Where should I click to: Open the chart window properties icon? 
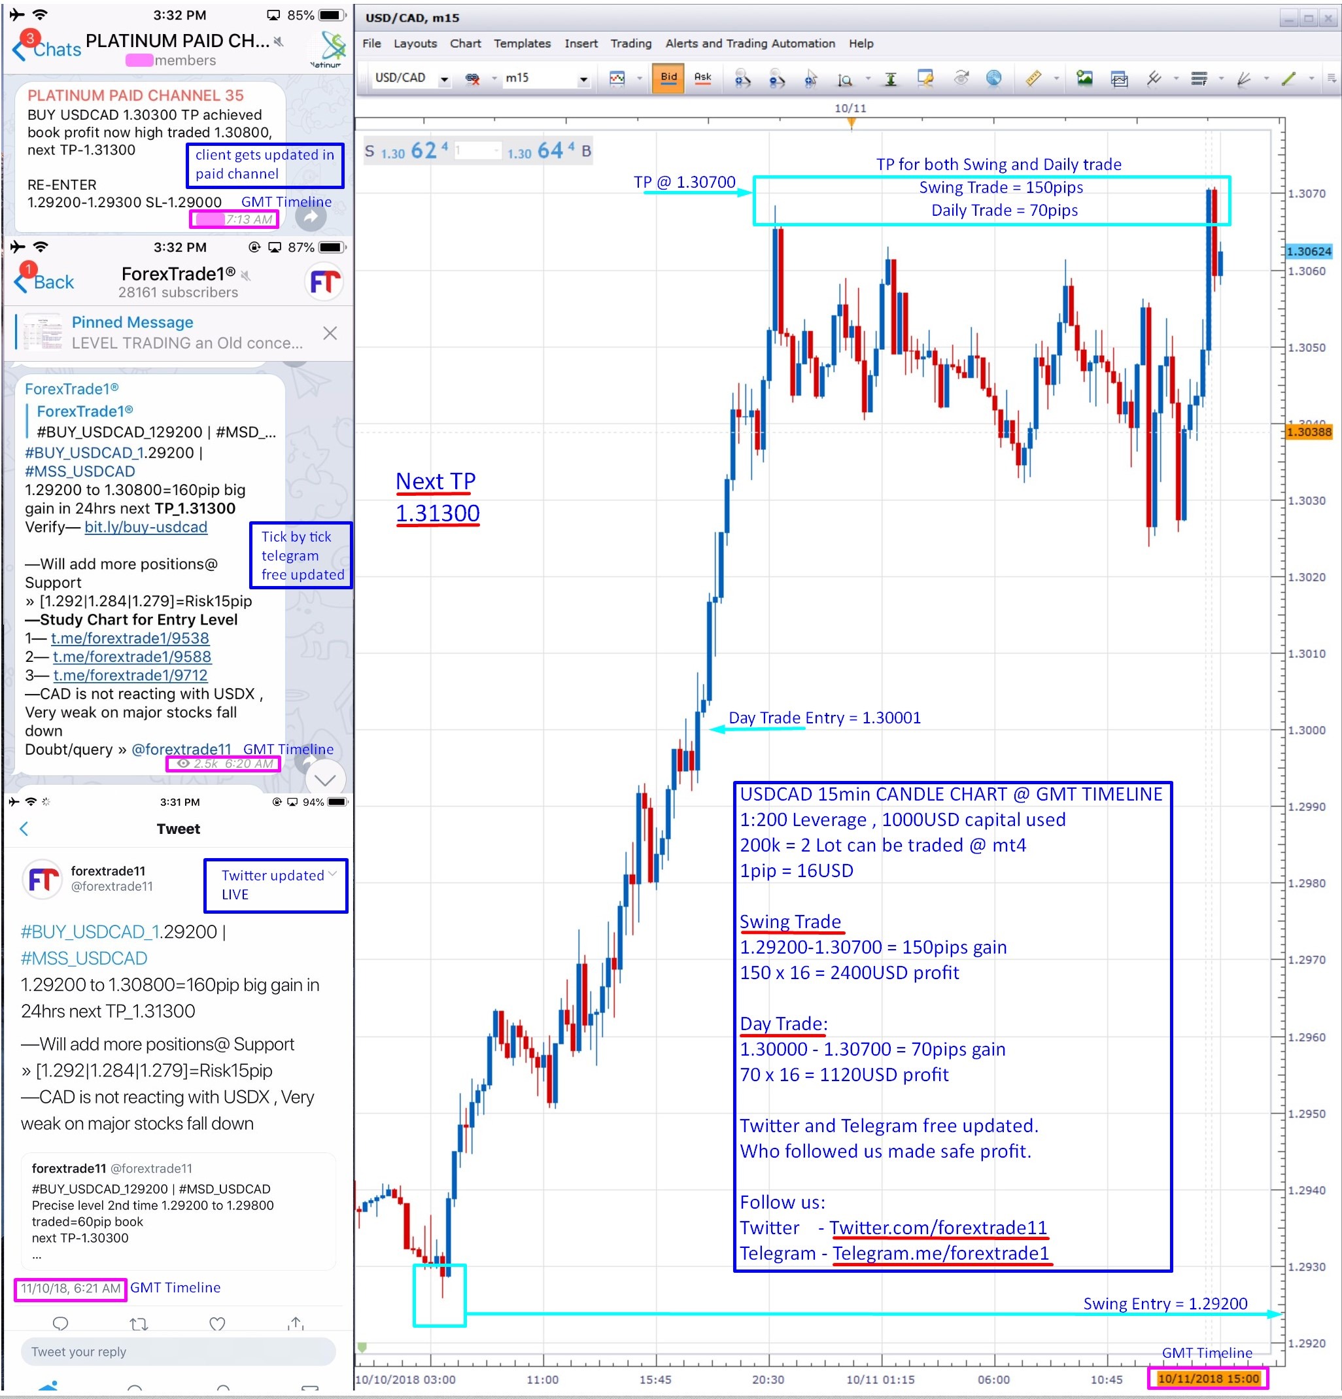pos(925,78)
